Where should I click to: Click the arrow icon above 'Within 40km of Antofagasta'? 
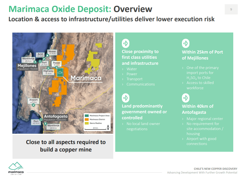tap(185, 98)
